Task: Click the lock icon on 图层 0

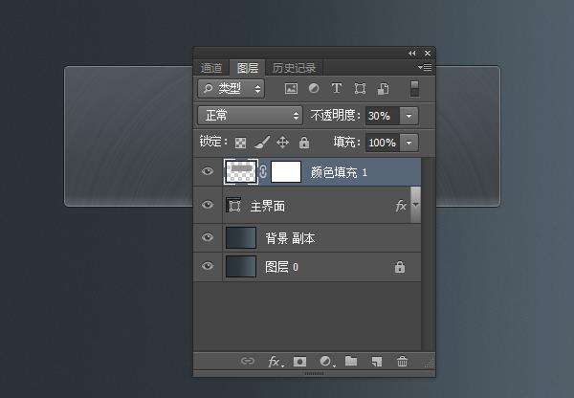Action: pos(400,267)
